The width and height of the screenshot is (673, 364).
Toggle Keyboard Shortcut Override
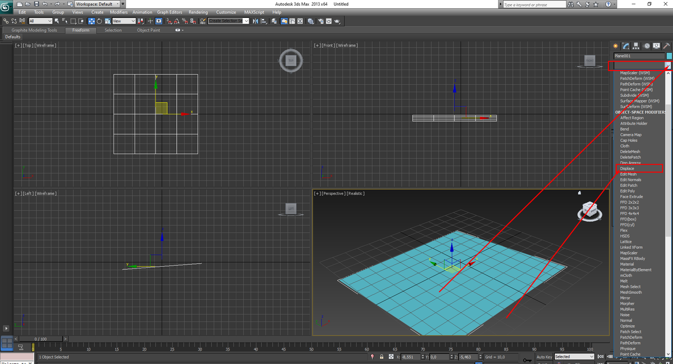pos(159,21)
